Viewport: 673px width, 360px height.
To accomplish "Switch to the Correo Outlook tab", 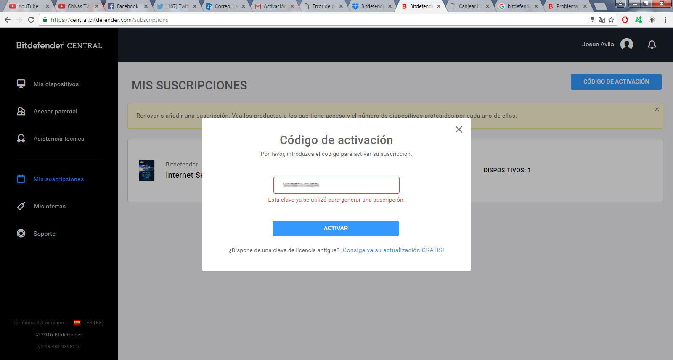I will click(226, 6).
